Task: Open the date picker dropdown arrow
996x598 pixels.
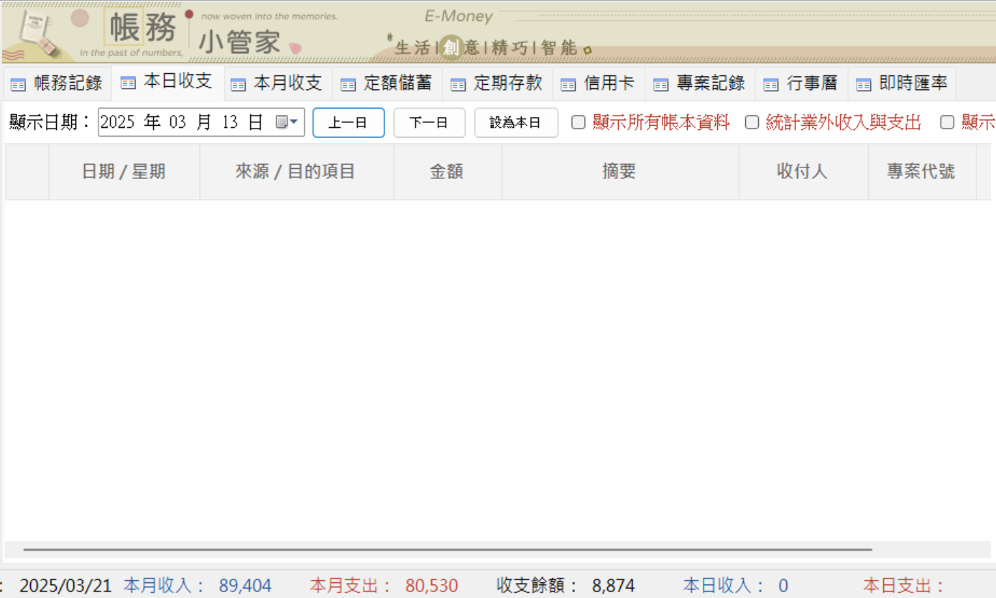Action: click(295, 121)
